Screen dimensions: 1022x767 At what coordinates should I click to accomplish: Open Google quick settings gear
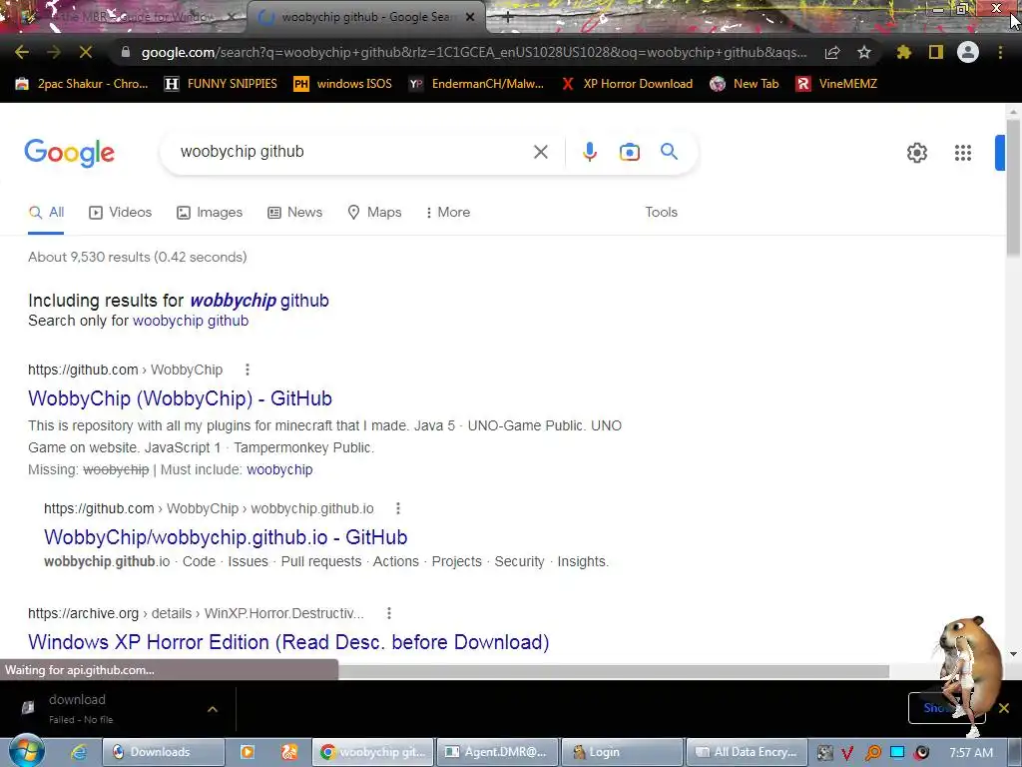pyautogui.click(x=917, y=153)
